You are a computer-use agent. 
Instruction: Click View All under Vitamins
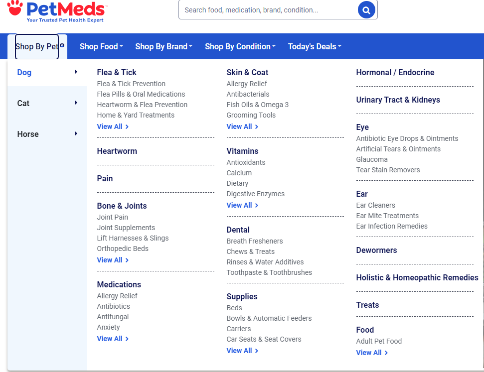click(x=239, y=205)
